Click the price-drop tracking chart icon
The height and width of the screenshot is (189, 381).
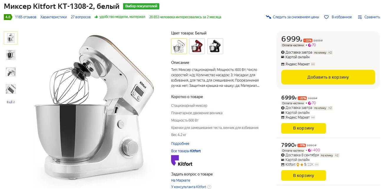tap(268, 17)
